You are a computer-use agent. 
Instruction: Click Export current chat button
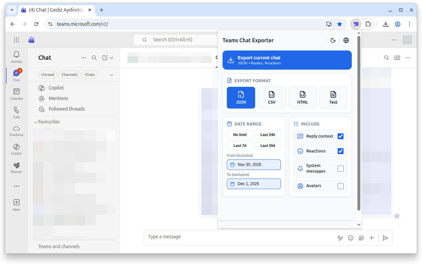tap(287, 60)
